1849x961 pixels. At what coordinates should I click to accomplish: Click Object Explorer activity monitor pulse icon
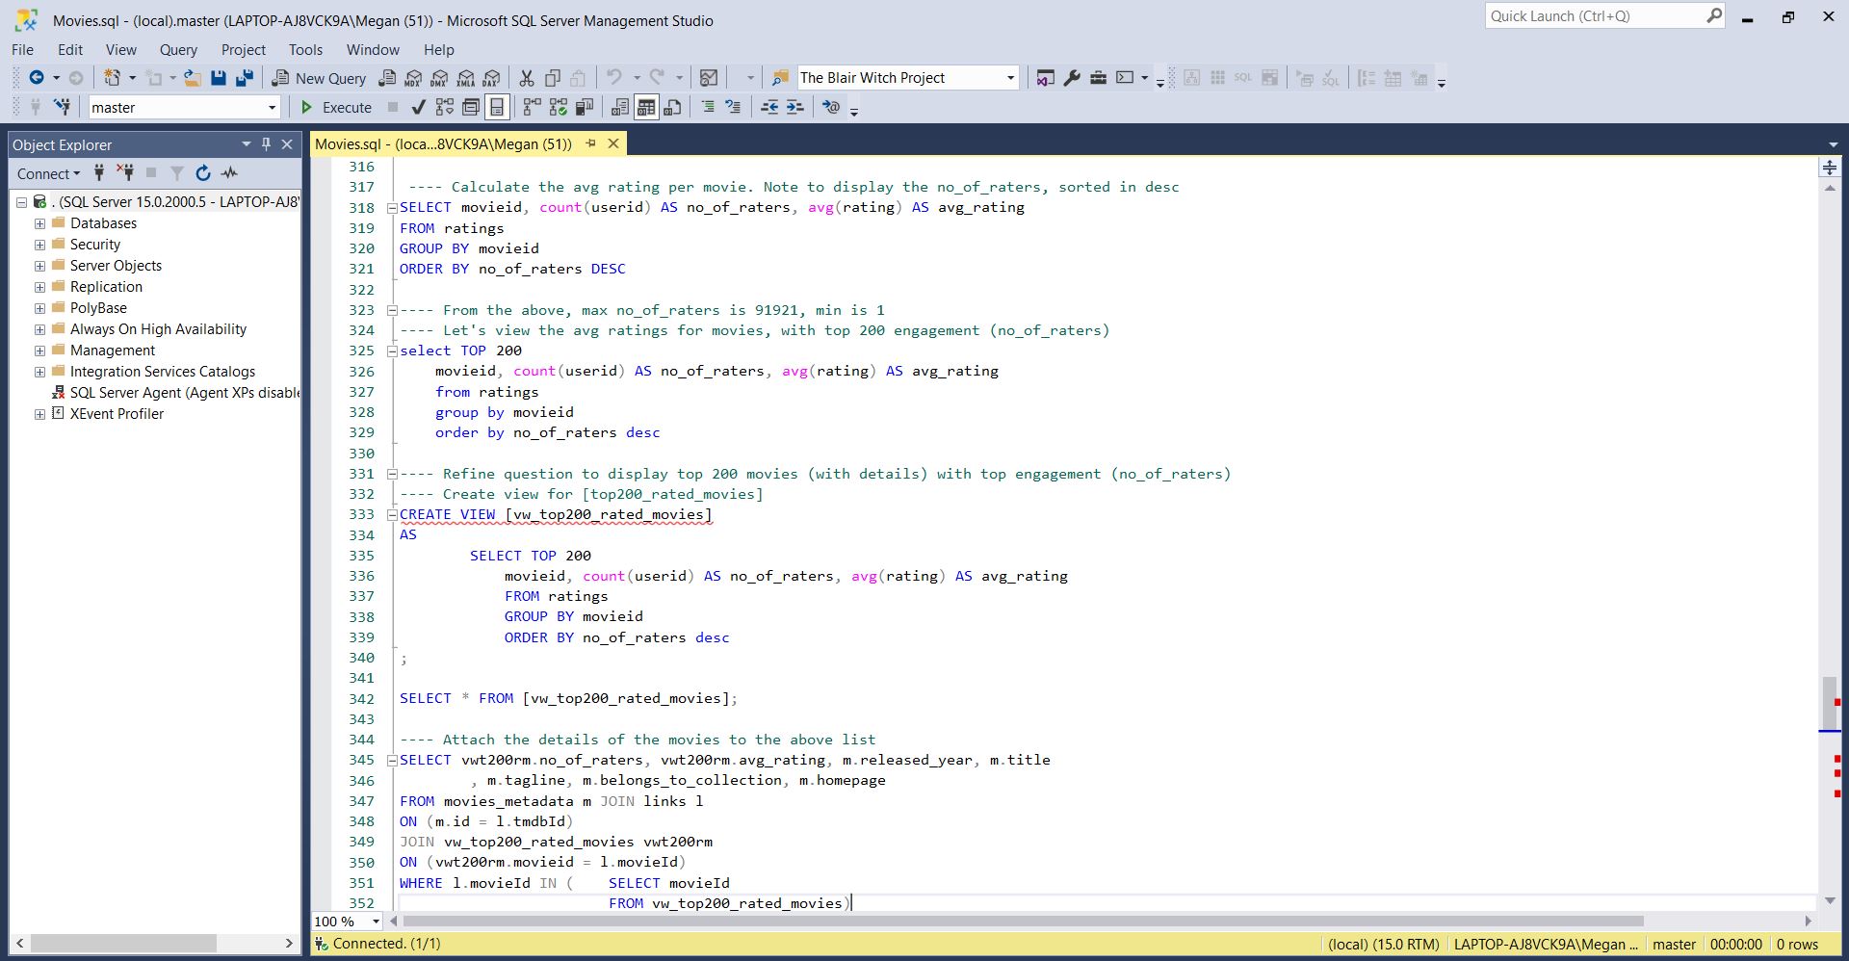point(229,173)
